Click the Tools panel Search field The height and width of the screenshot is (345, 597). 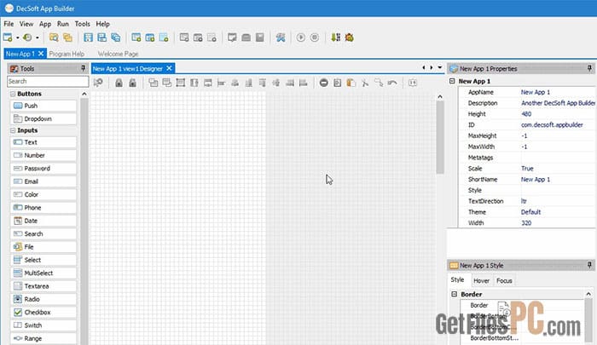[48, 82]
